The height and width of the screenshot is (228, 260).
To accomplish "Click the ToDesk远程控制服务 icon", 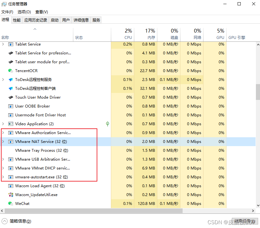I will pos(11,80).
